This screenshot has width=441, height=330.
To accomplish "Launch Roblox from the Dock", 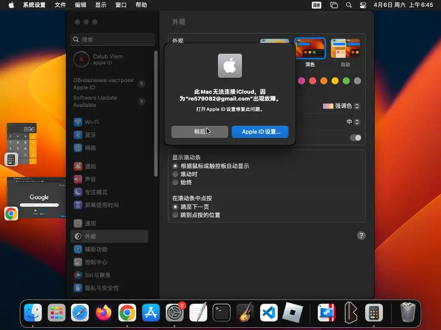I will (x=292, y=313).
